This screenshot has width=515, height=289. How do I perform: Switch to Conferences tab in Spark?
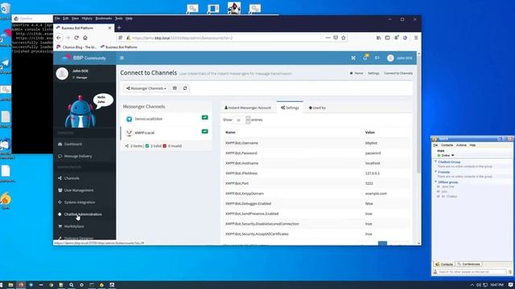point(468,264)
